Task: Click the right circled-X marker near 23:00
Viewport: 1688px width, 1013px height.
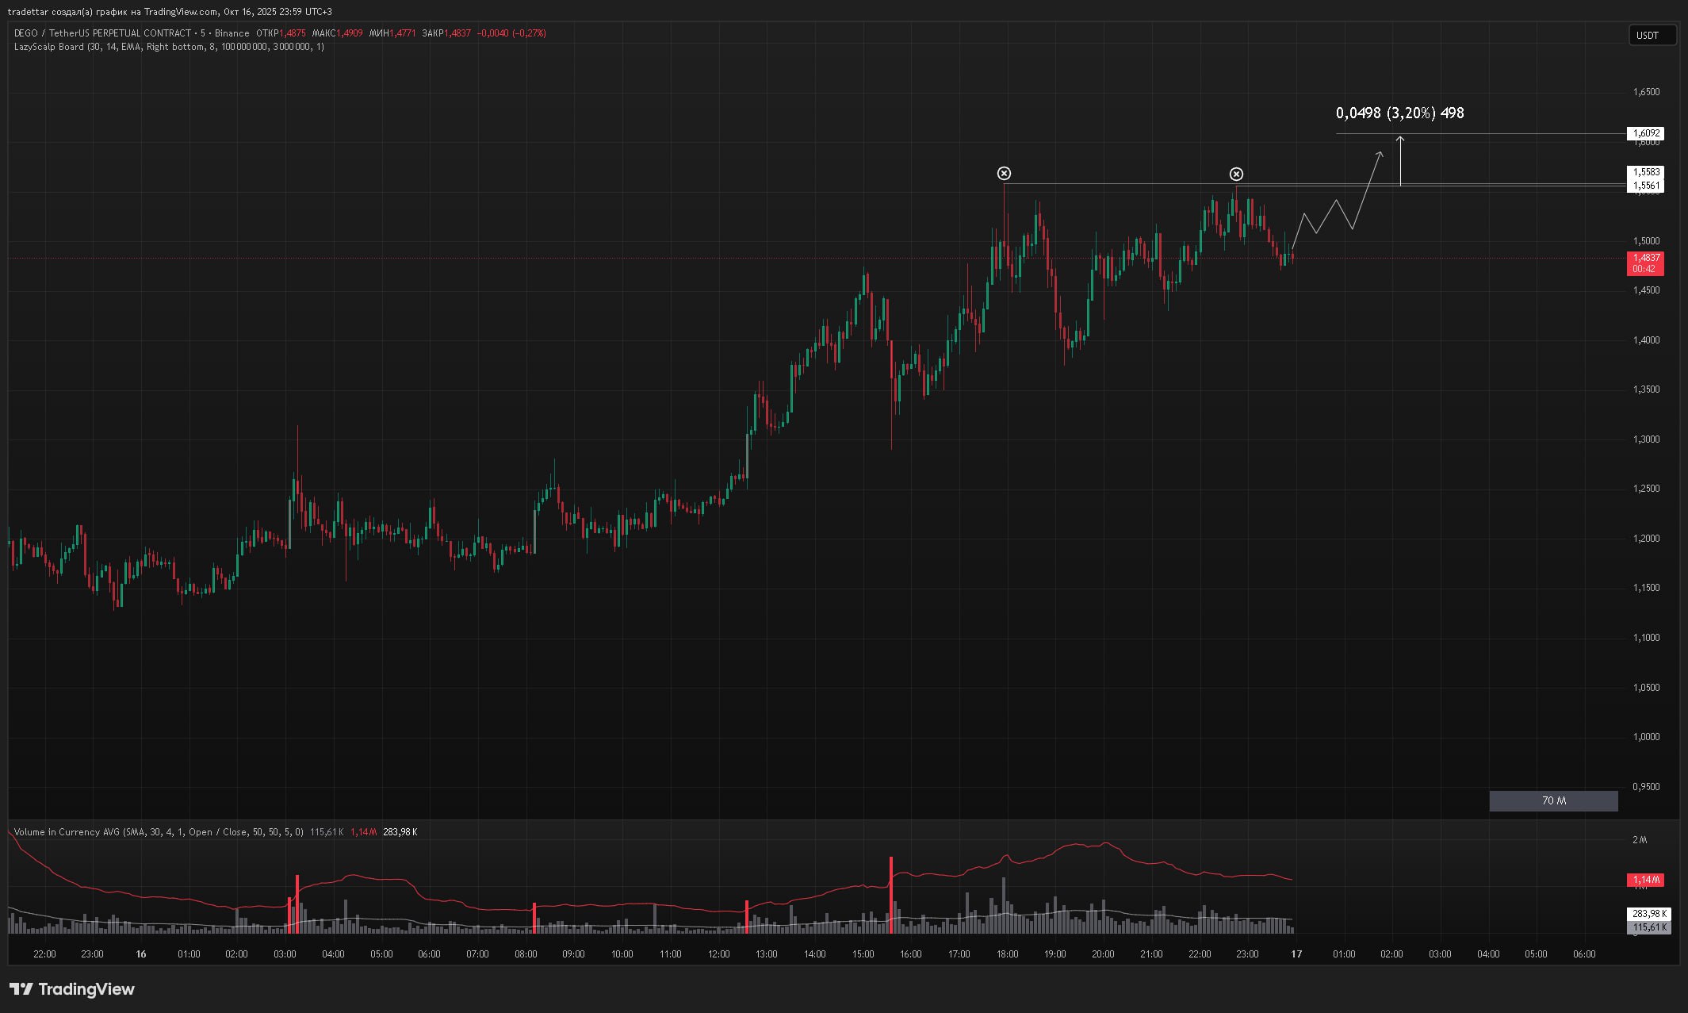Action: (x=1236, y=175)
